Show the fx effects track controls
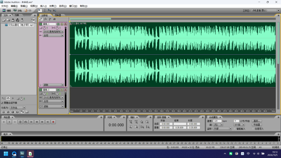This screenshot has height=158, width=281. point(46,19)
